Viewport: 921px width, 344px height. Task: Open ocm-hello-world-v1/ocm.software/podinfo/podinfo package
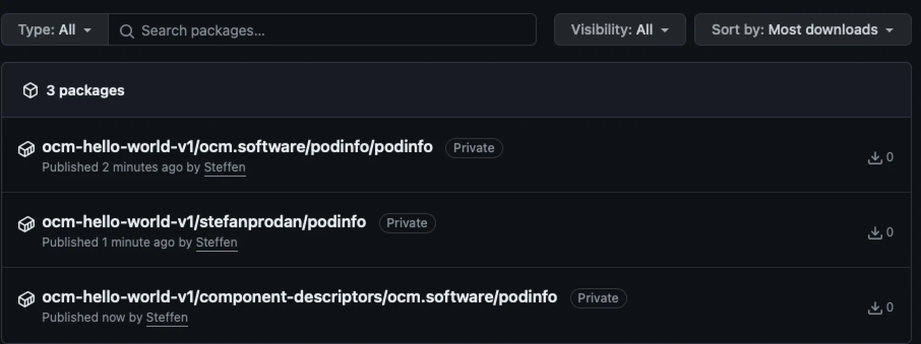237,147
